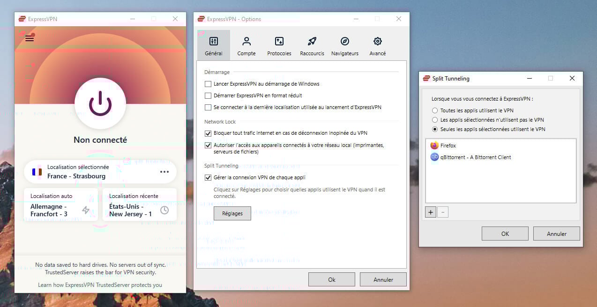Open the hamburger menu in ExpressVPN
This screenshot has height=307, width=597.
29,38
